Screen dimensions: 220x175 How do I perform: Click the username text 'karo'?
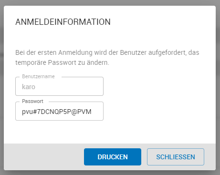(x=29, y=87)
